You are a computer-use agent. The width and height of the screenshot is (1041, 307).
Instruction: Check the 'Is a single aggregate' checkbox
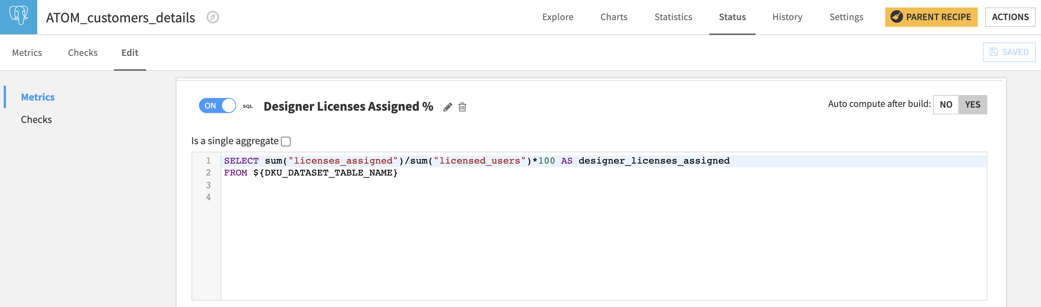pos(286,141)
